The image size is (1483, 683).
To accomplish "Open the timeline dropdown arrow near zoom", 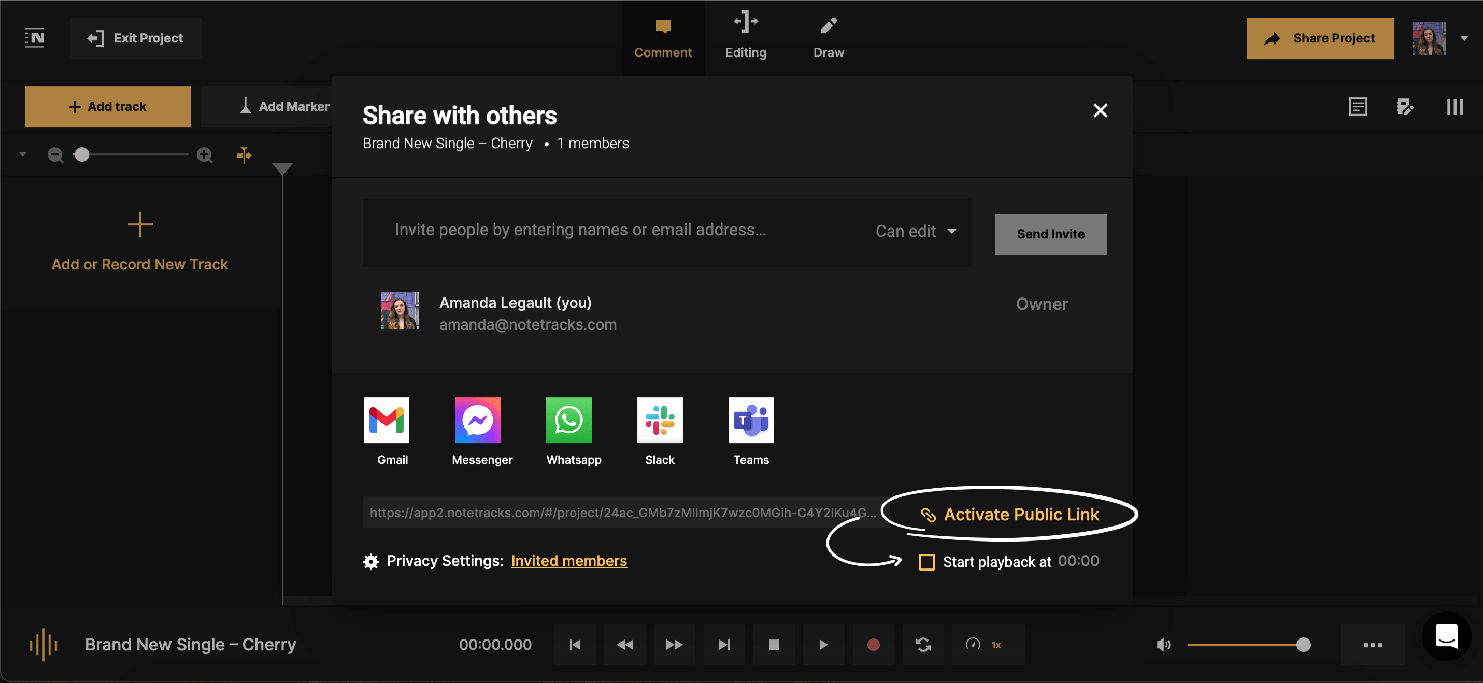I will point(22,154).
